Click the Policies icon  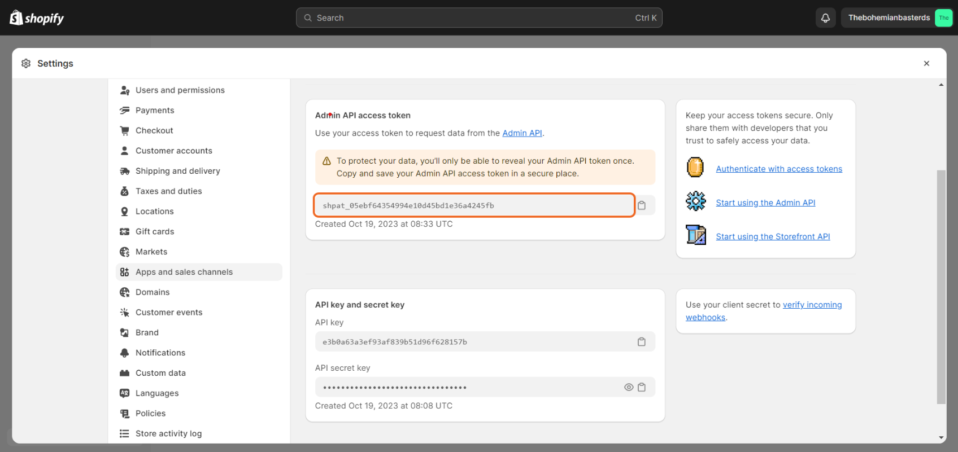pyautogui.click(x=125, y=414)
